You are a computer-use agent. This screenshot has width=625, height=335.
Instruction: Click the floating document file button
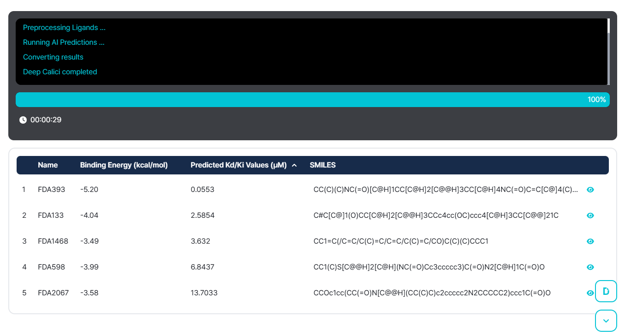click(606, 291)
